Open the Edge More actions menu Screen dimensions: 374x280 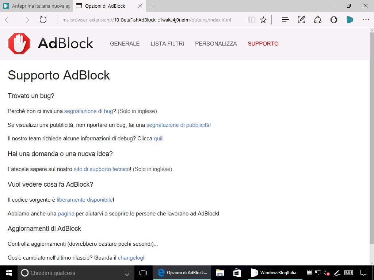click(x=366, y=20)
